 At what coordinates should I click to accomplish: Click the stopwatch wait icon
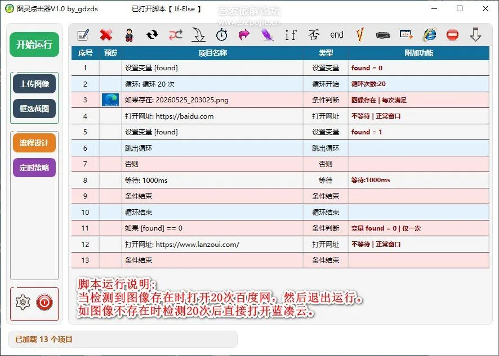click(221, 35)
